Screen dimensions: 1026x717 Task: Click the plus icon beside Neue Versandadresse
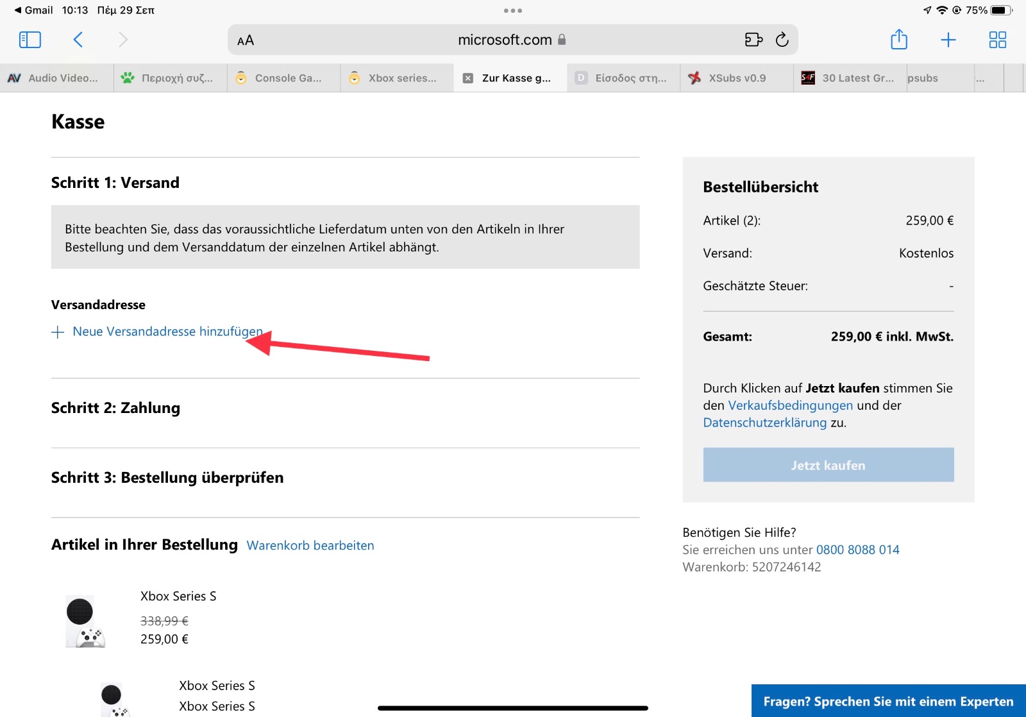(x=58, y=332)
